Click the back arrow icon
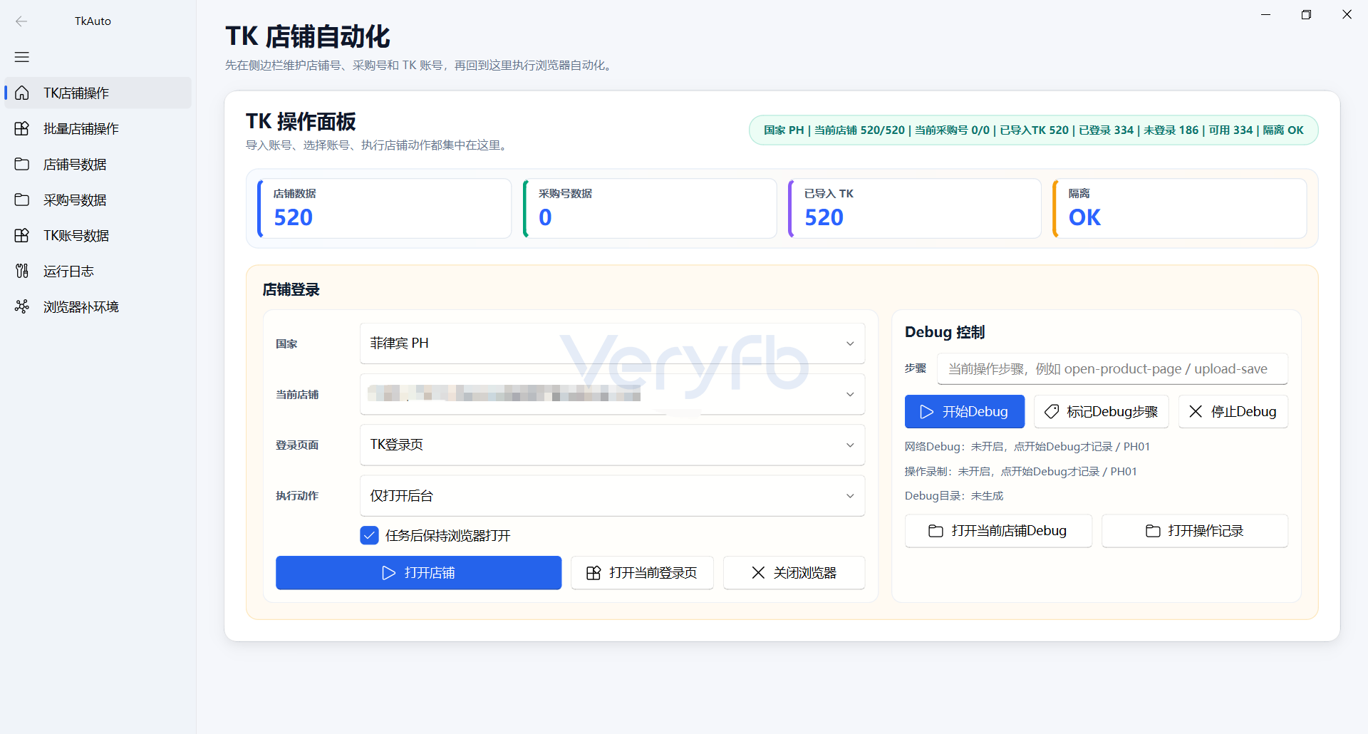The image size is (1368, 734). click(x=21, y=21)
